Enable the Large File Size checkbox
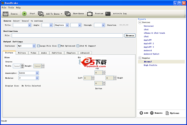Image resolution: width=187 pixels, height=125 pixels. click(x=39, y=46)
